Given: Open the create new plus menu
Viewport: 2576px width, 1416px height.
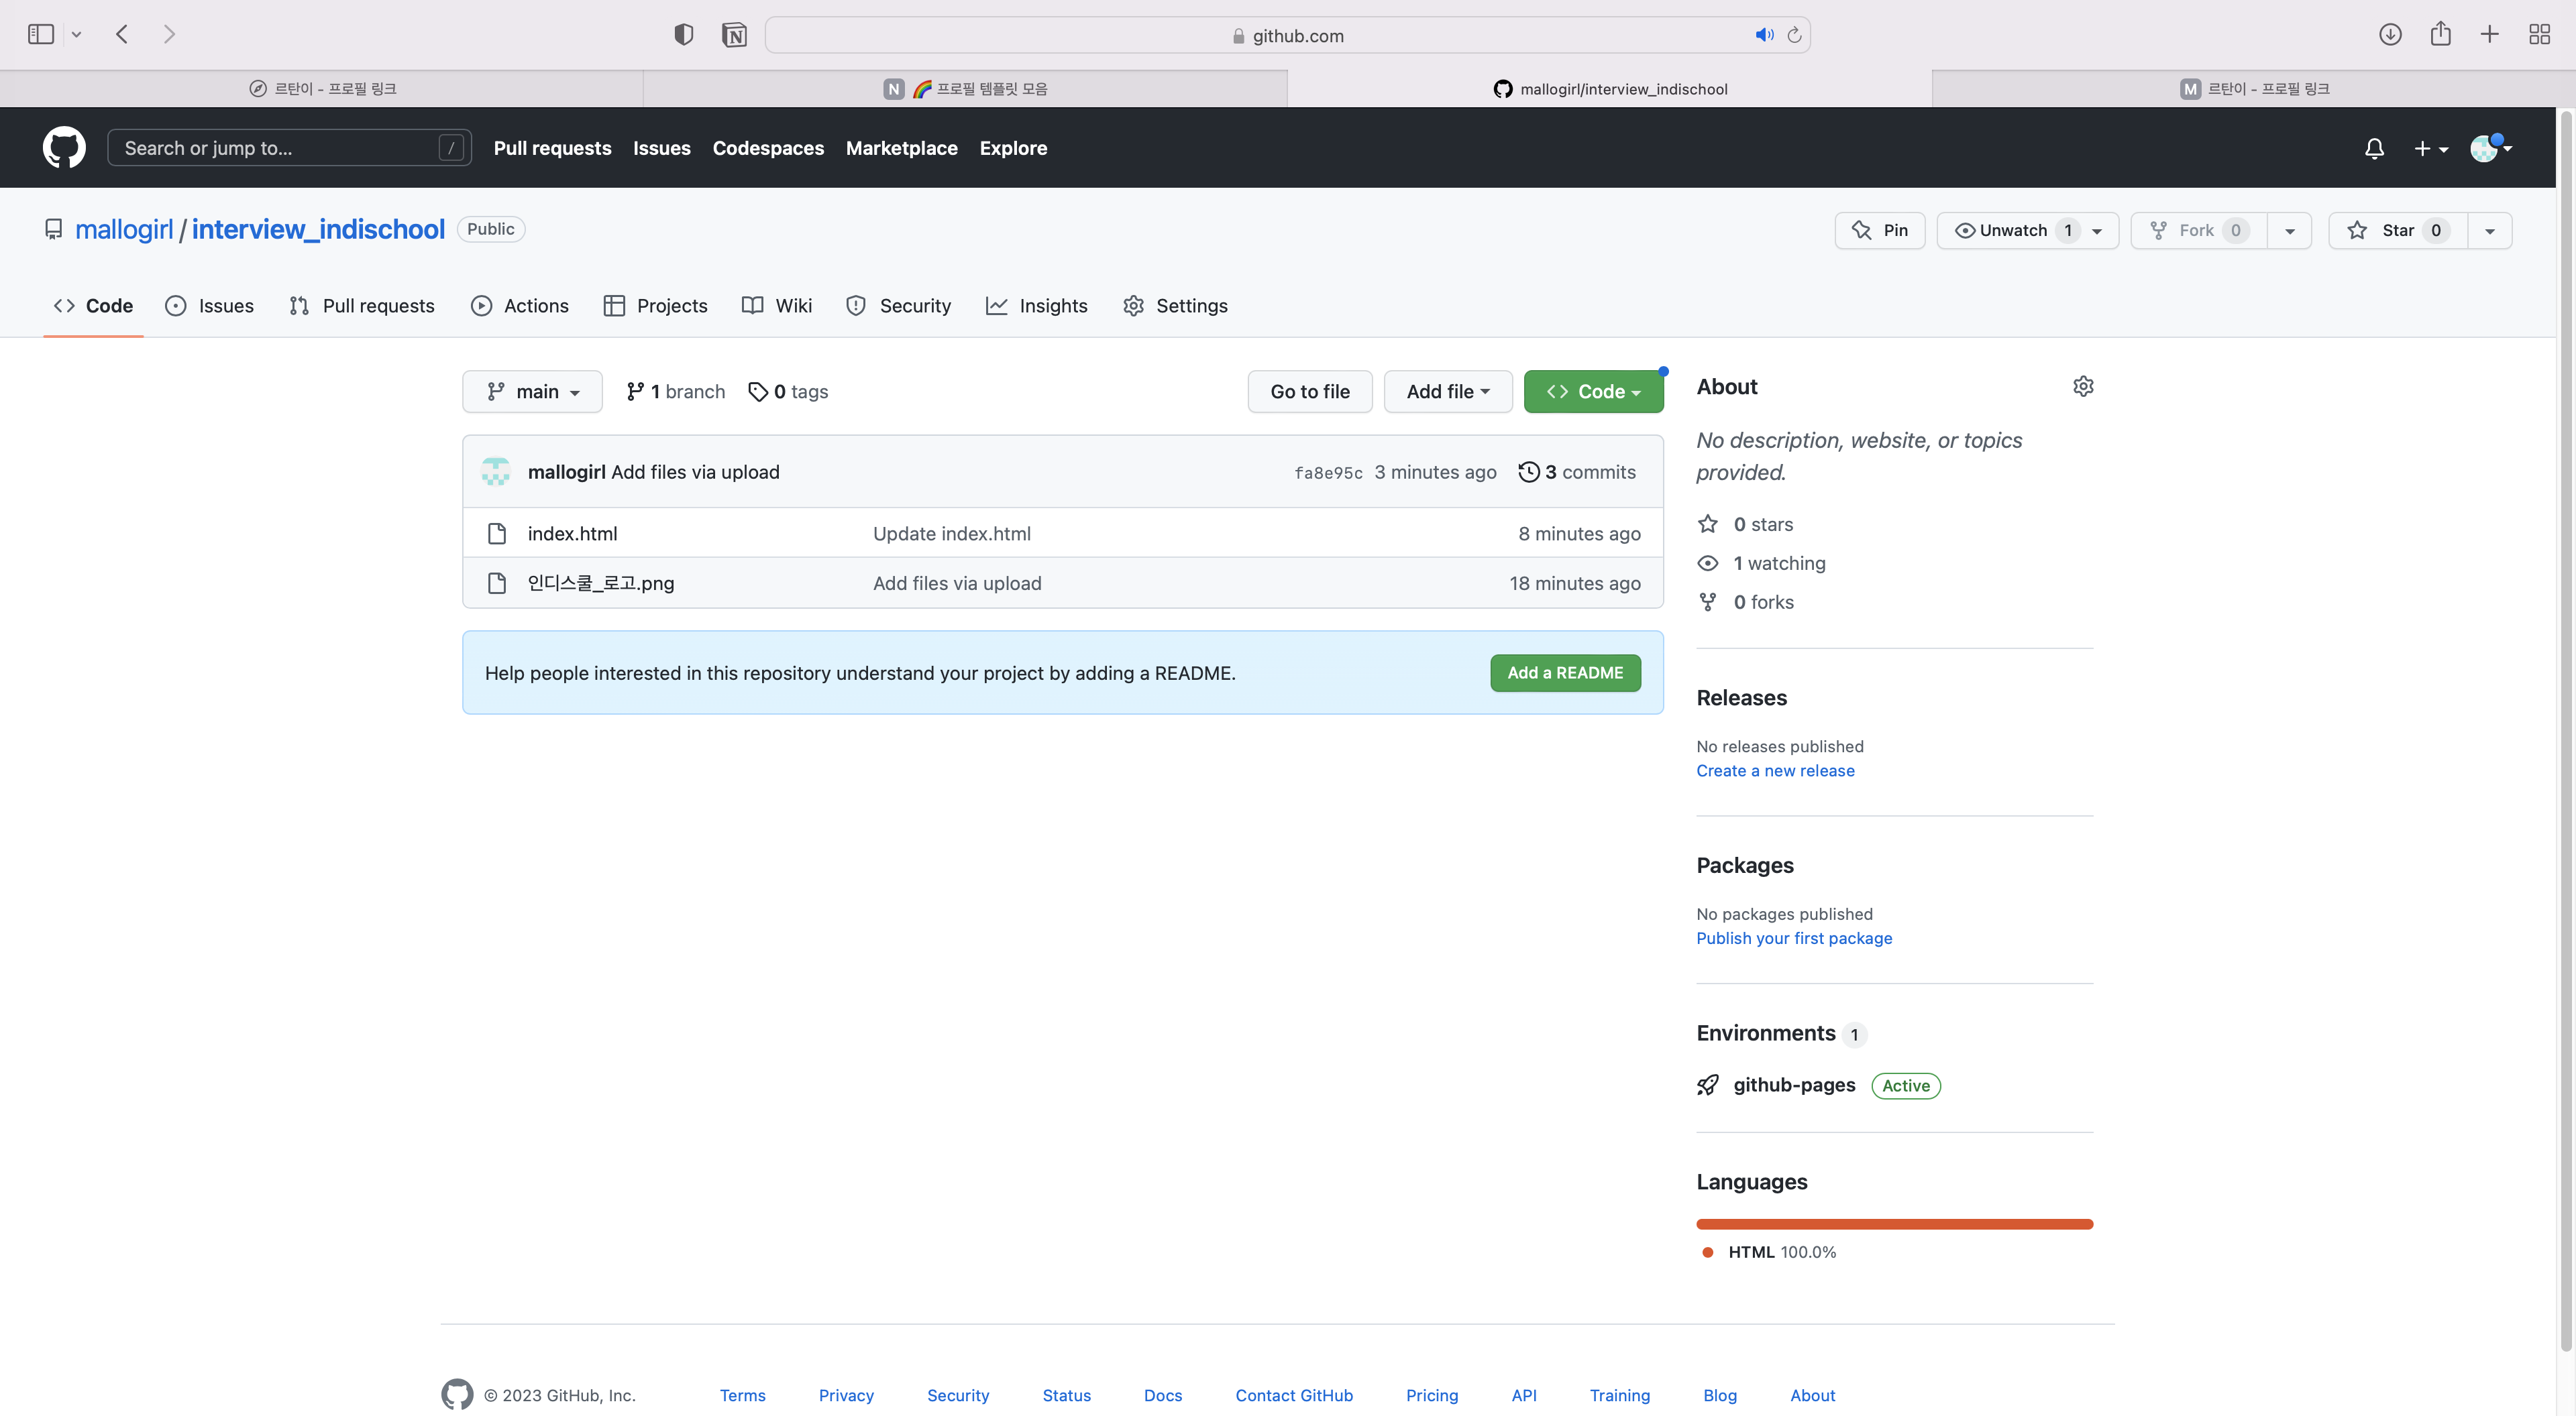Looking at the screenshot, I should pyautogui.click(x=2431, y=148).
